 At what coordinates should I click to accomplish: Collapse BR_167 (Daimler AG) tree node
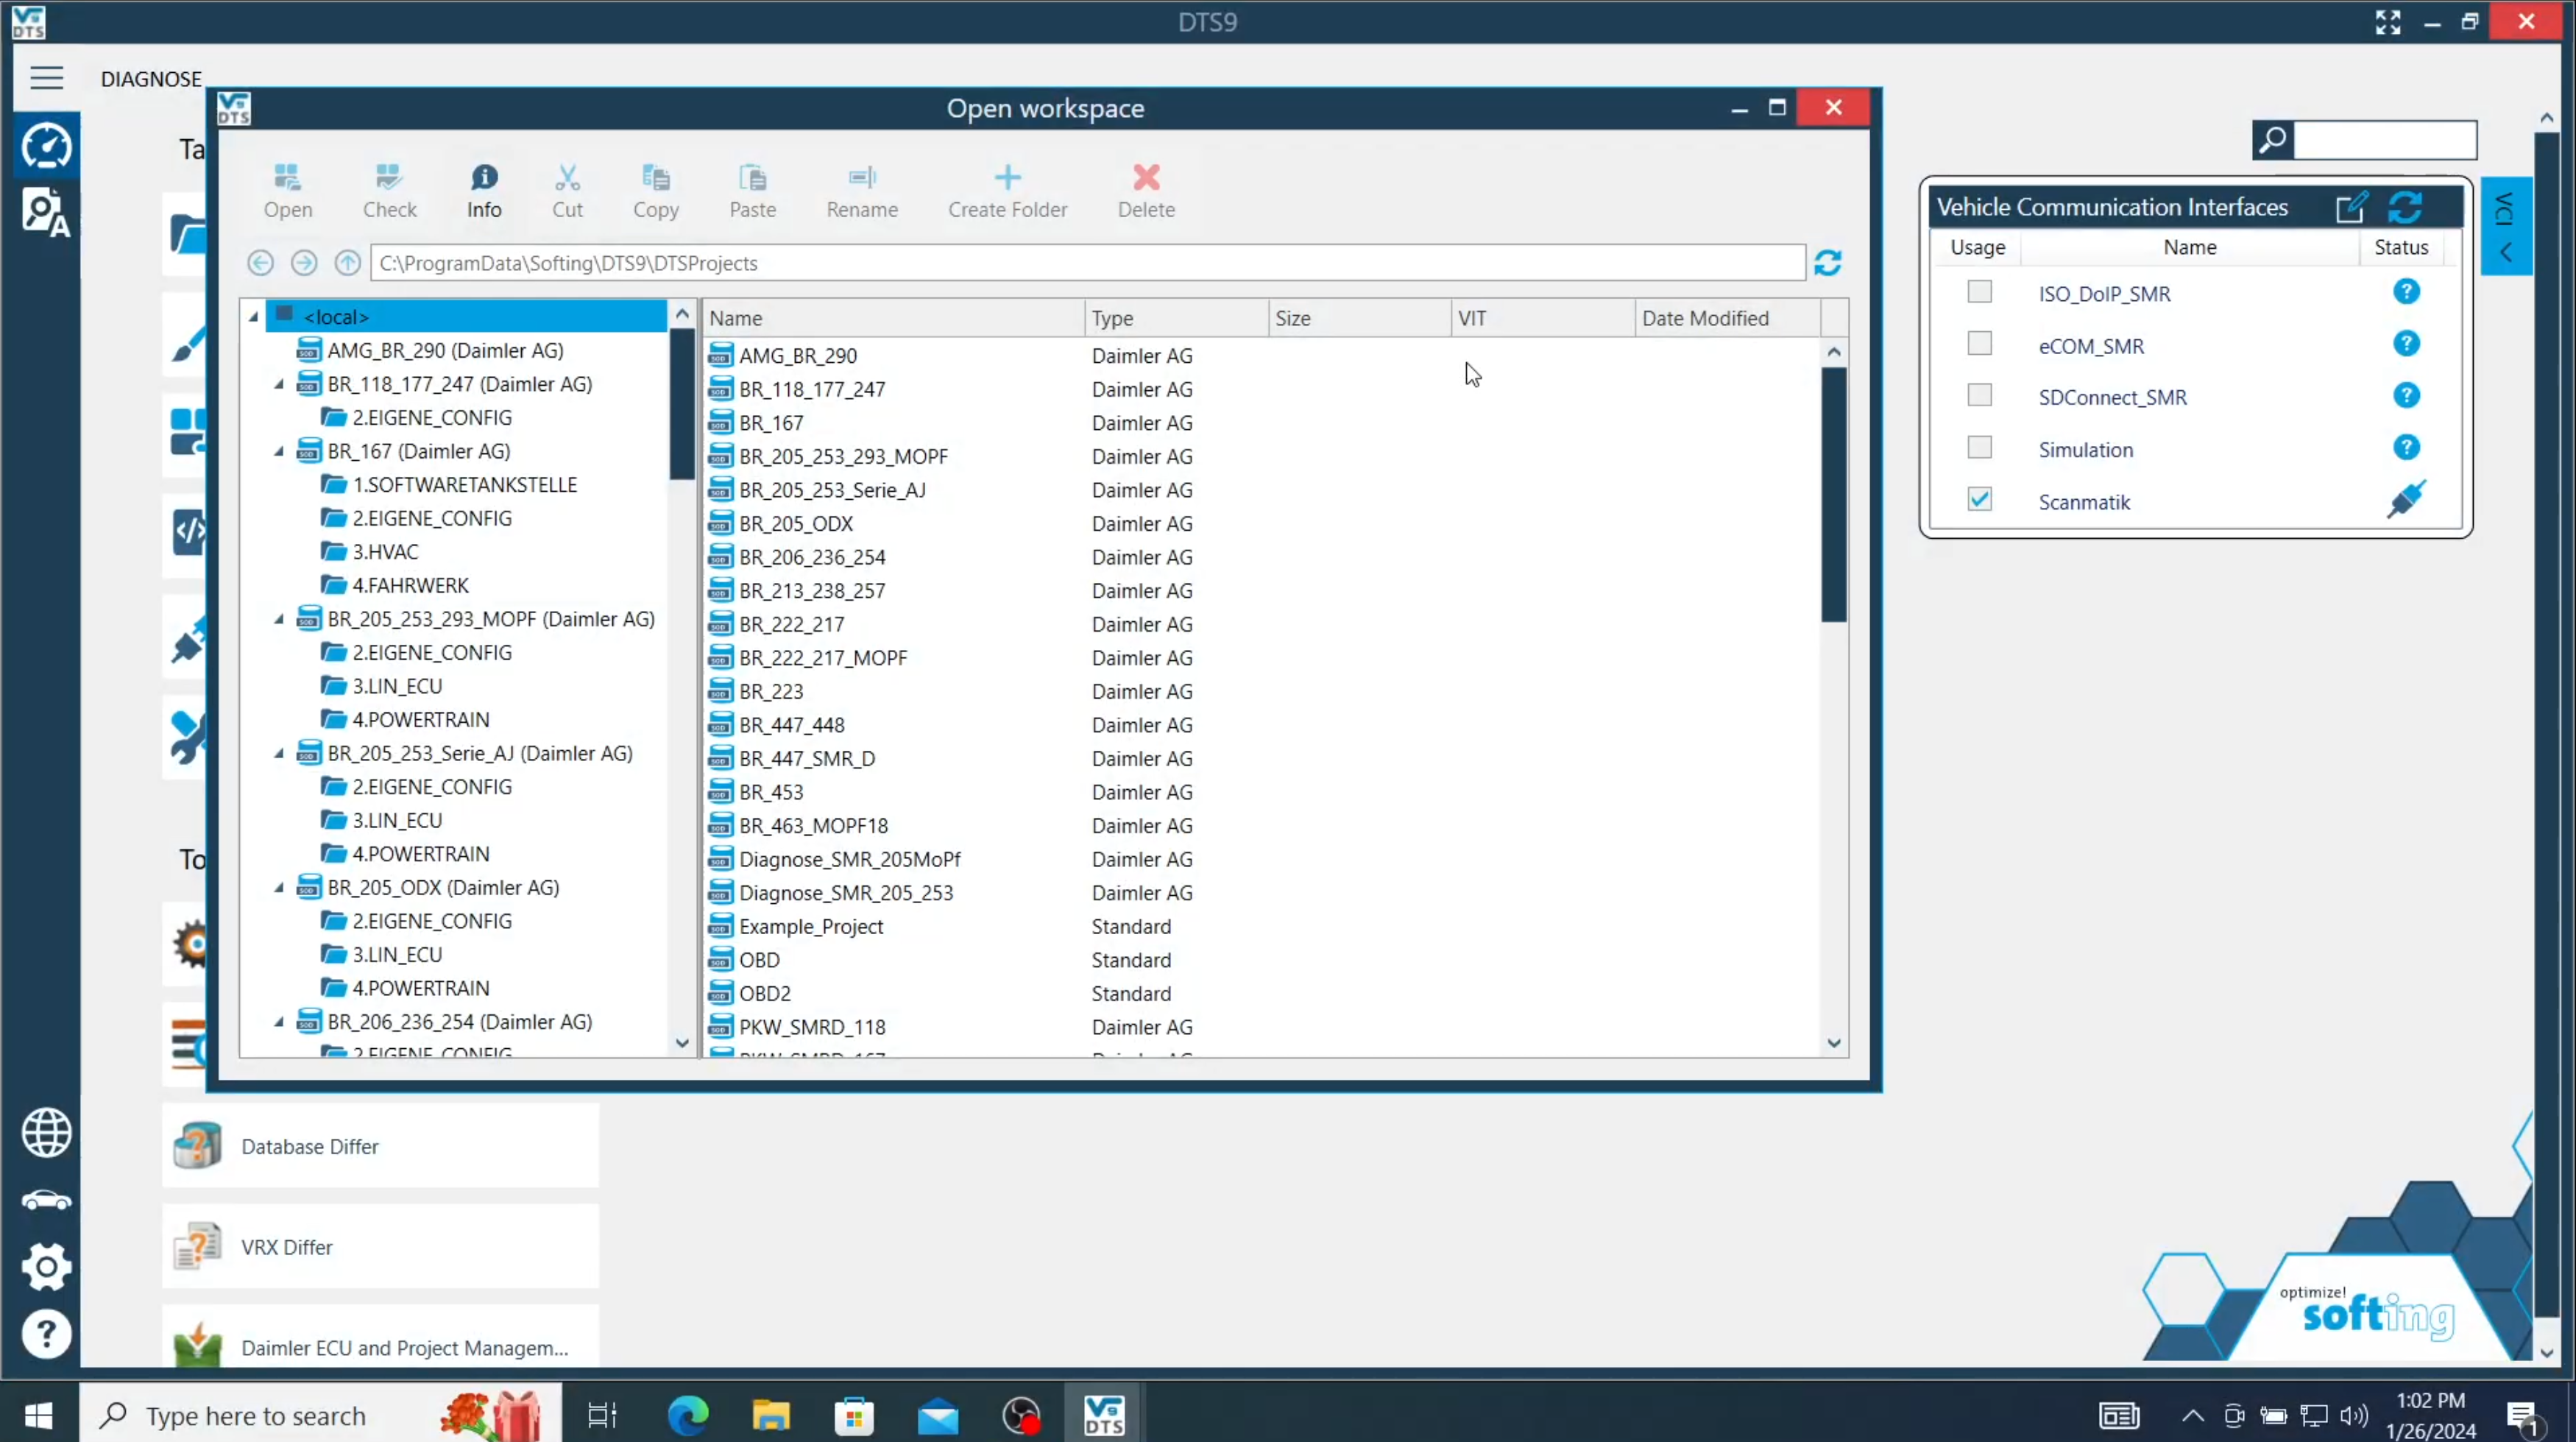pyautogui.click(x=279, y=451)
